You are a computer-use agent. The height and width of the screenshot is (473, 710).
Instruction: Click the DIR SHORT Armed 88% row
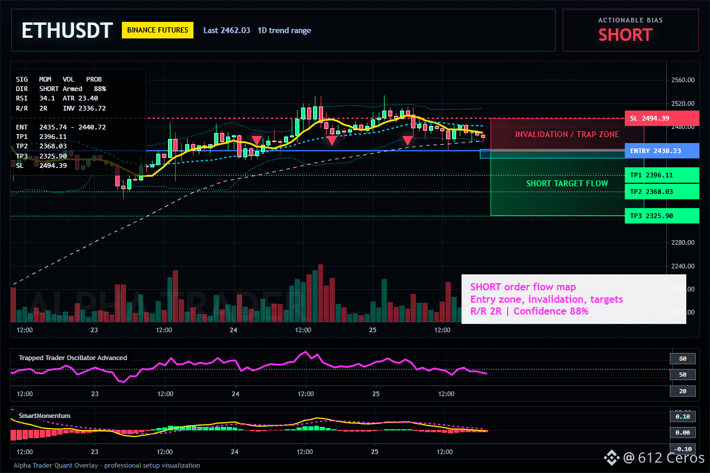61,89
